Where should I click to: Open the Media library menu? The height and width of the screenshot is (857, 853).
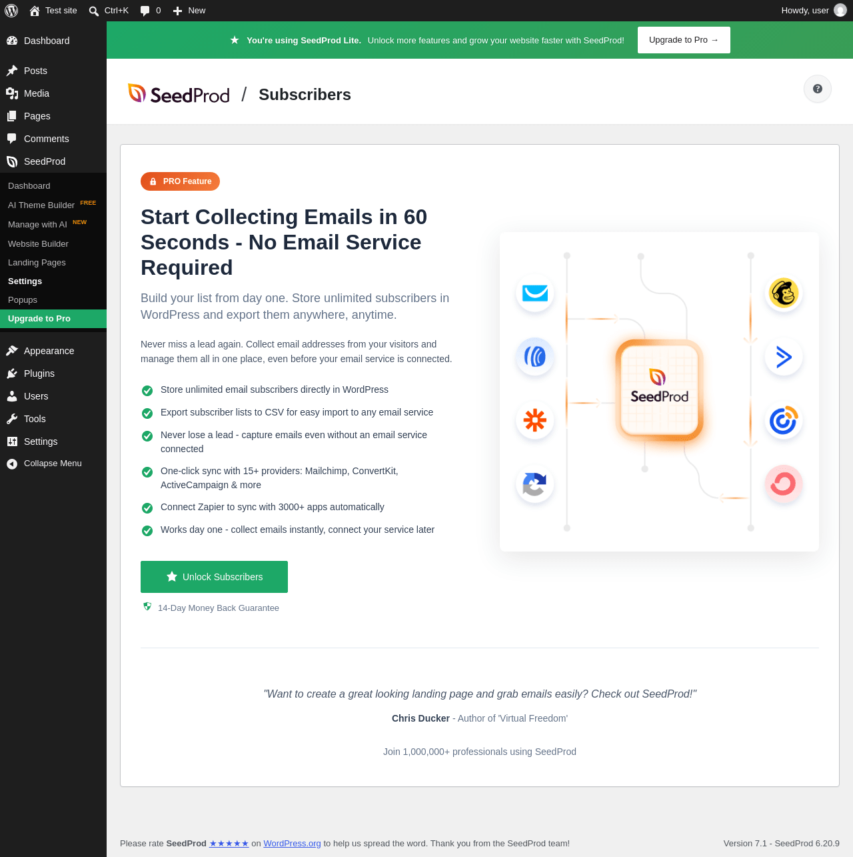(x=53, y=93)
